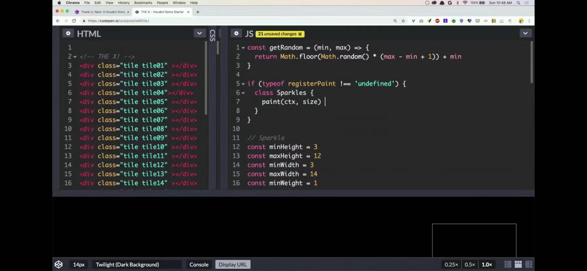
Task: Open the JS editor settings gear
Action: [236, 33]
